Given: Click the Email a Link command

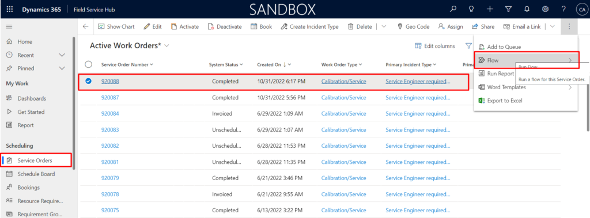Looking at the screenshot, I should (521, 26).
